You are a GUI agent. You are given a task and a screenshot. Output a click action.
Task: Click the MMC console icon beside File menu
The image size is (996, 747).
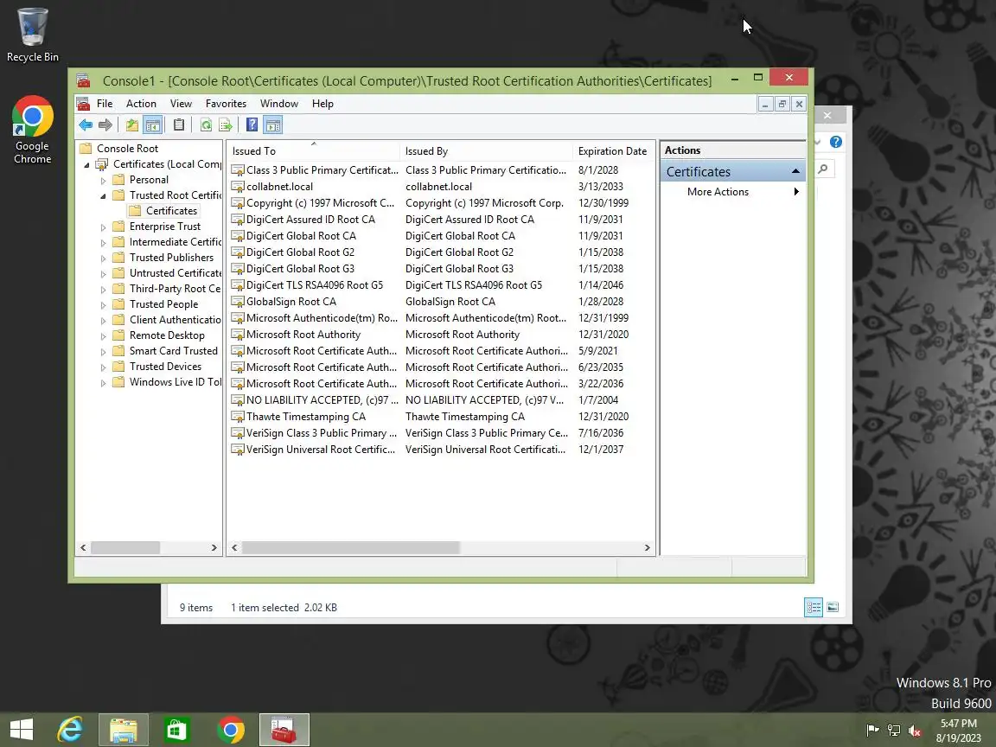pos(83,104)
